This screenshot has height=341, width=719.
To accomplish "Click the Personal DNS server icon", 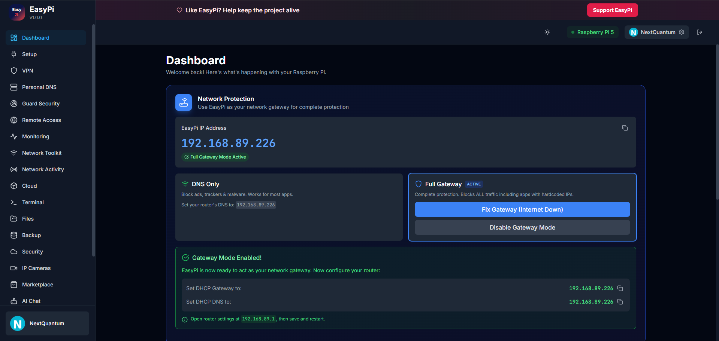I will coord(14,87).
